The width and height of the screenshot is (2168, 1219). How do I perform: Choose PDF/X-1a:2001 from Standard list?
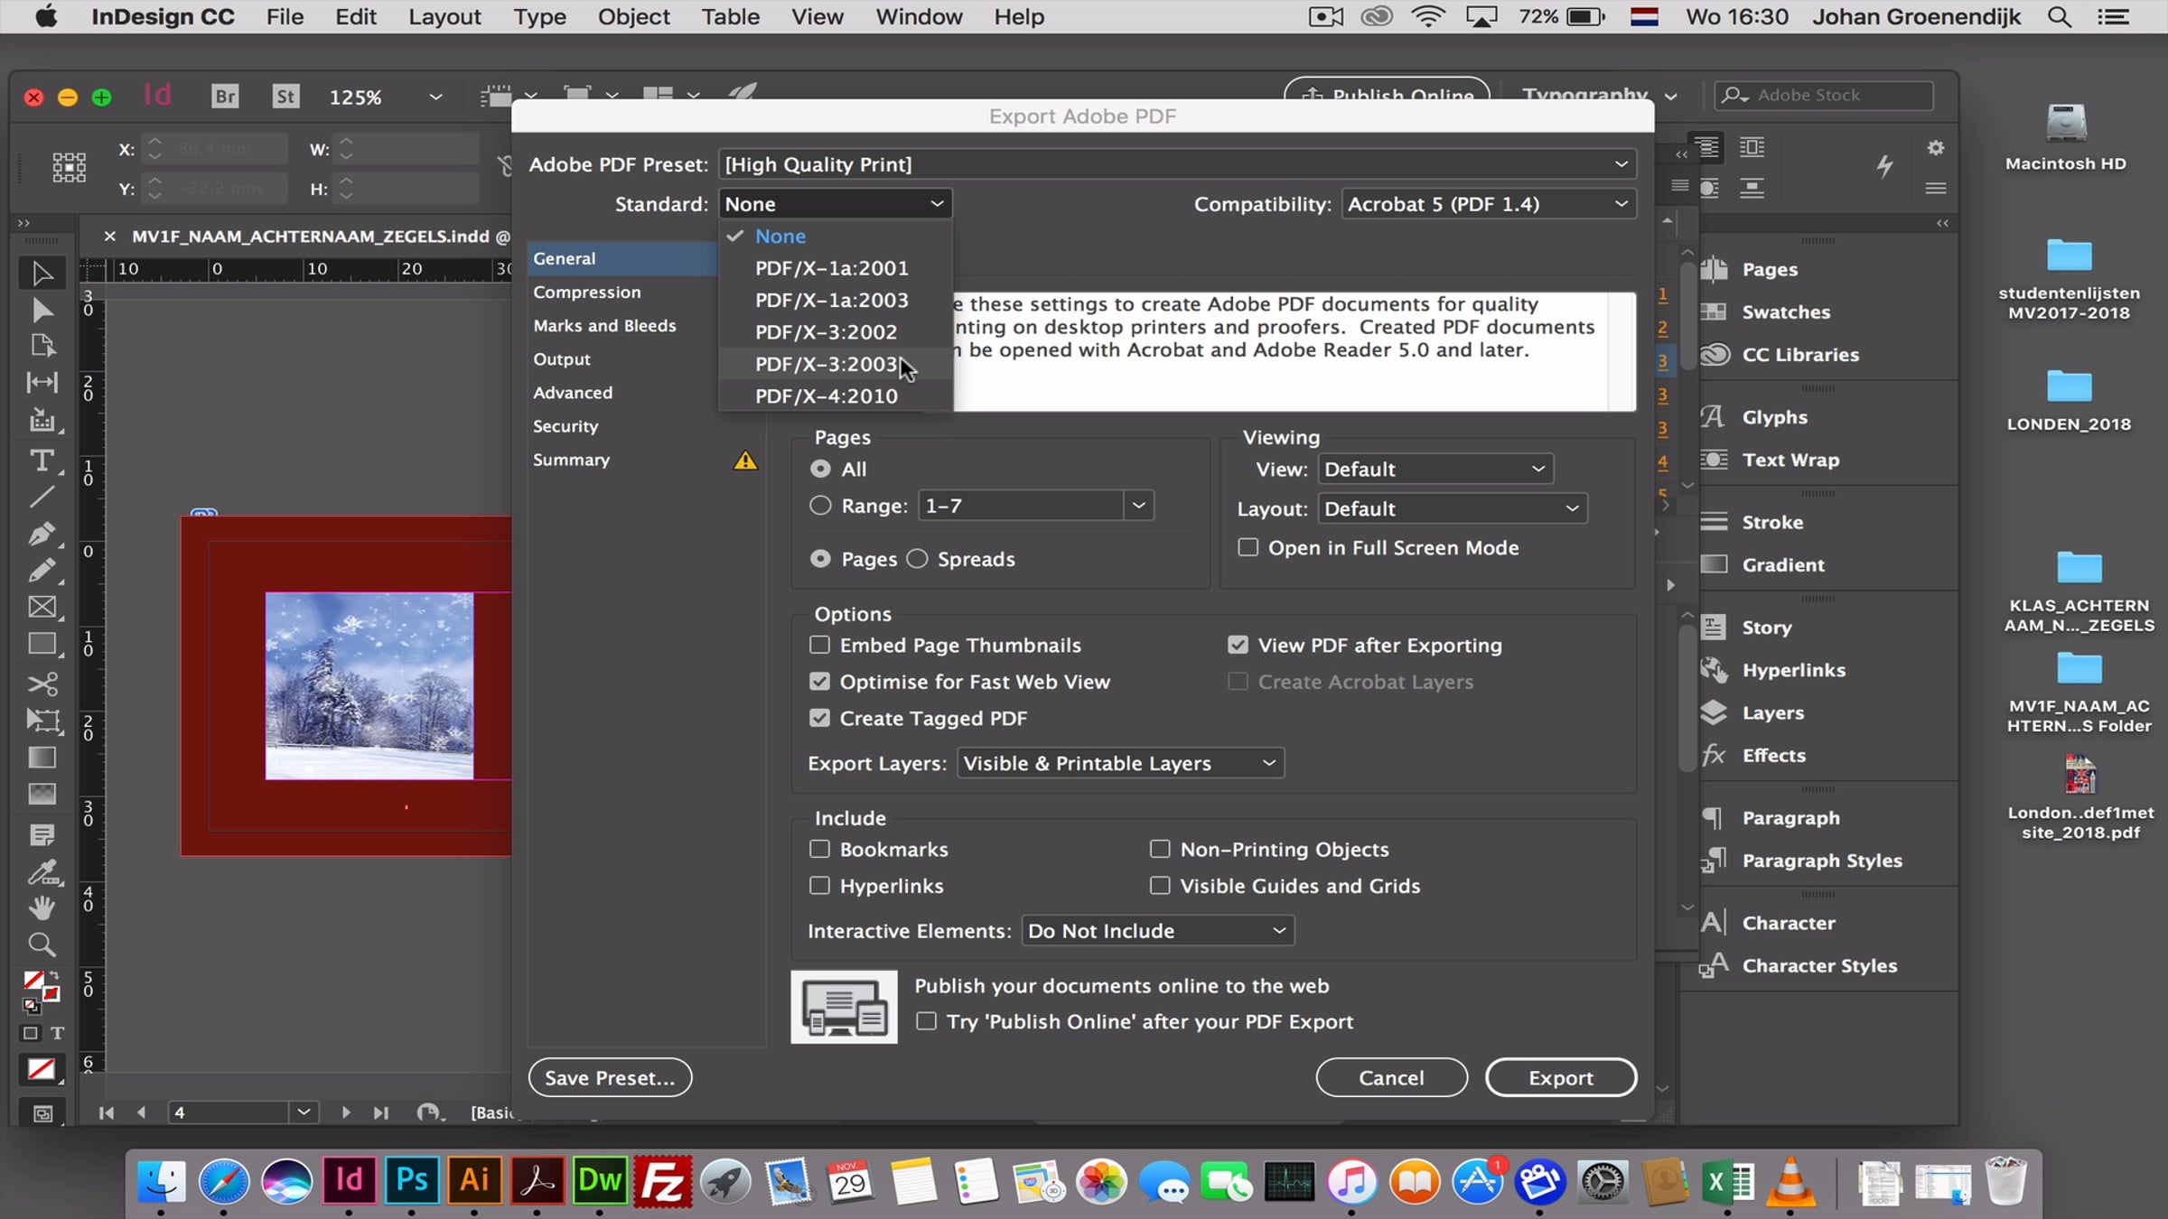coord(832,268)
